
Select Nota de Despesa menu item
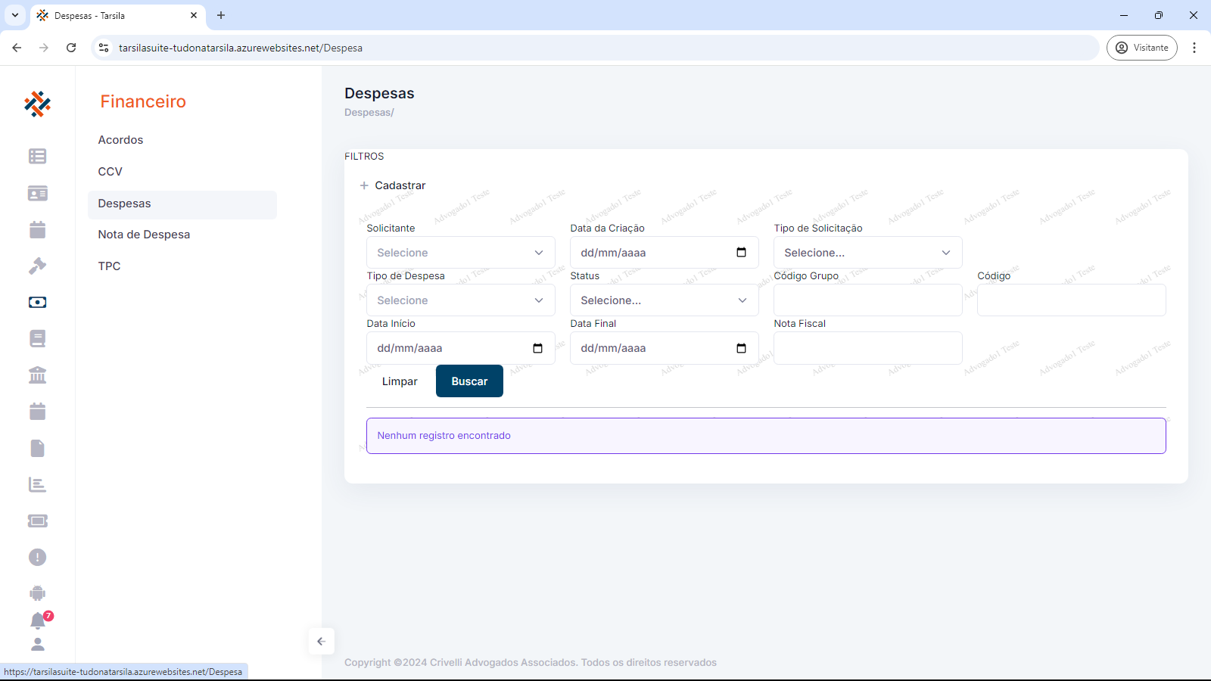tap(144, 235)
